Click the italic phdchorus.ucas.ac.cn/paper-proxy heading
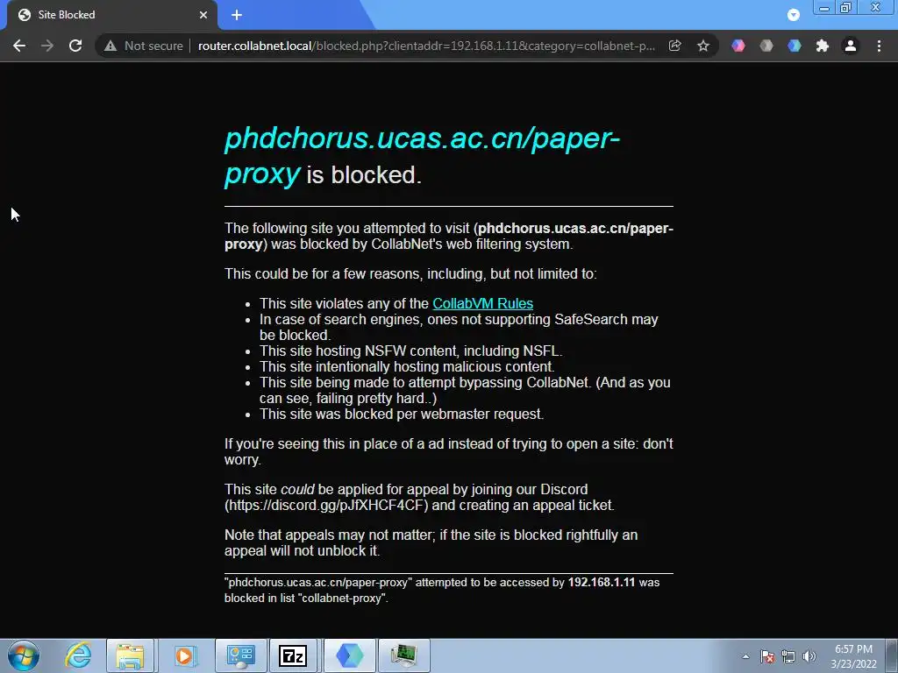 click(422, 155)
